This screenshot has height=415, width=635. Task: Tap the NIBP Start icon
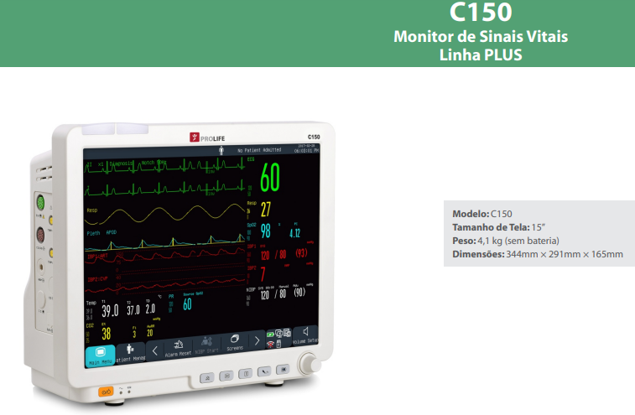(x=205, y=345)
